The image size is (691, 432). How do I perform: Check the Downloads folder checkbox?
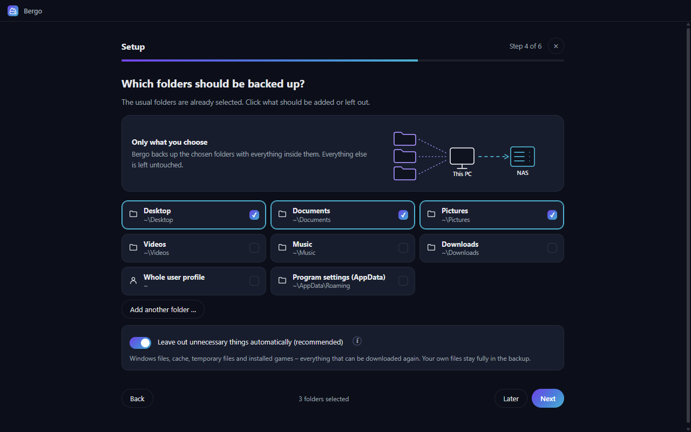[552, 248]
